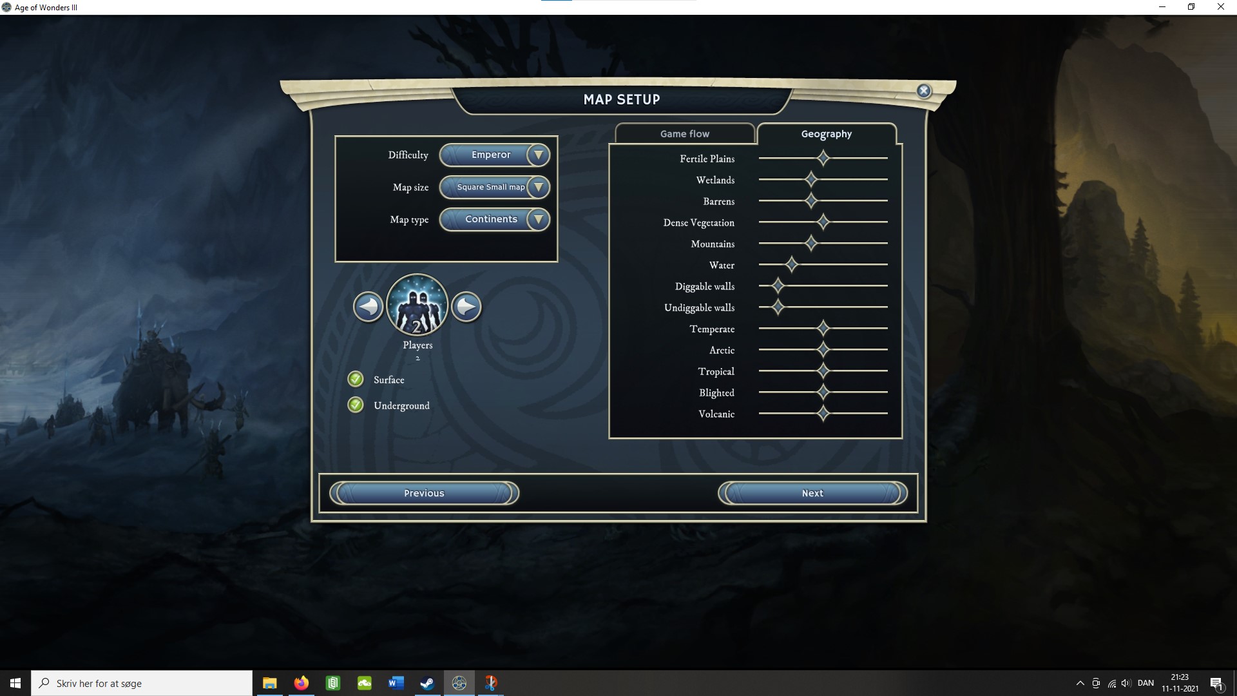Open the green notepad app in taskbar

coord(333,683)
